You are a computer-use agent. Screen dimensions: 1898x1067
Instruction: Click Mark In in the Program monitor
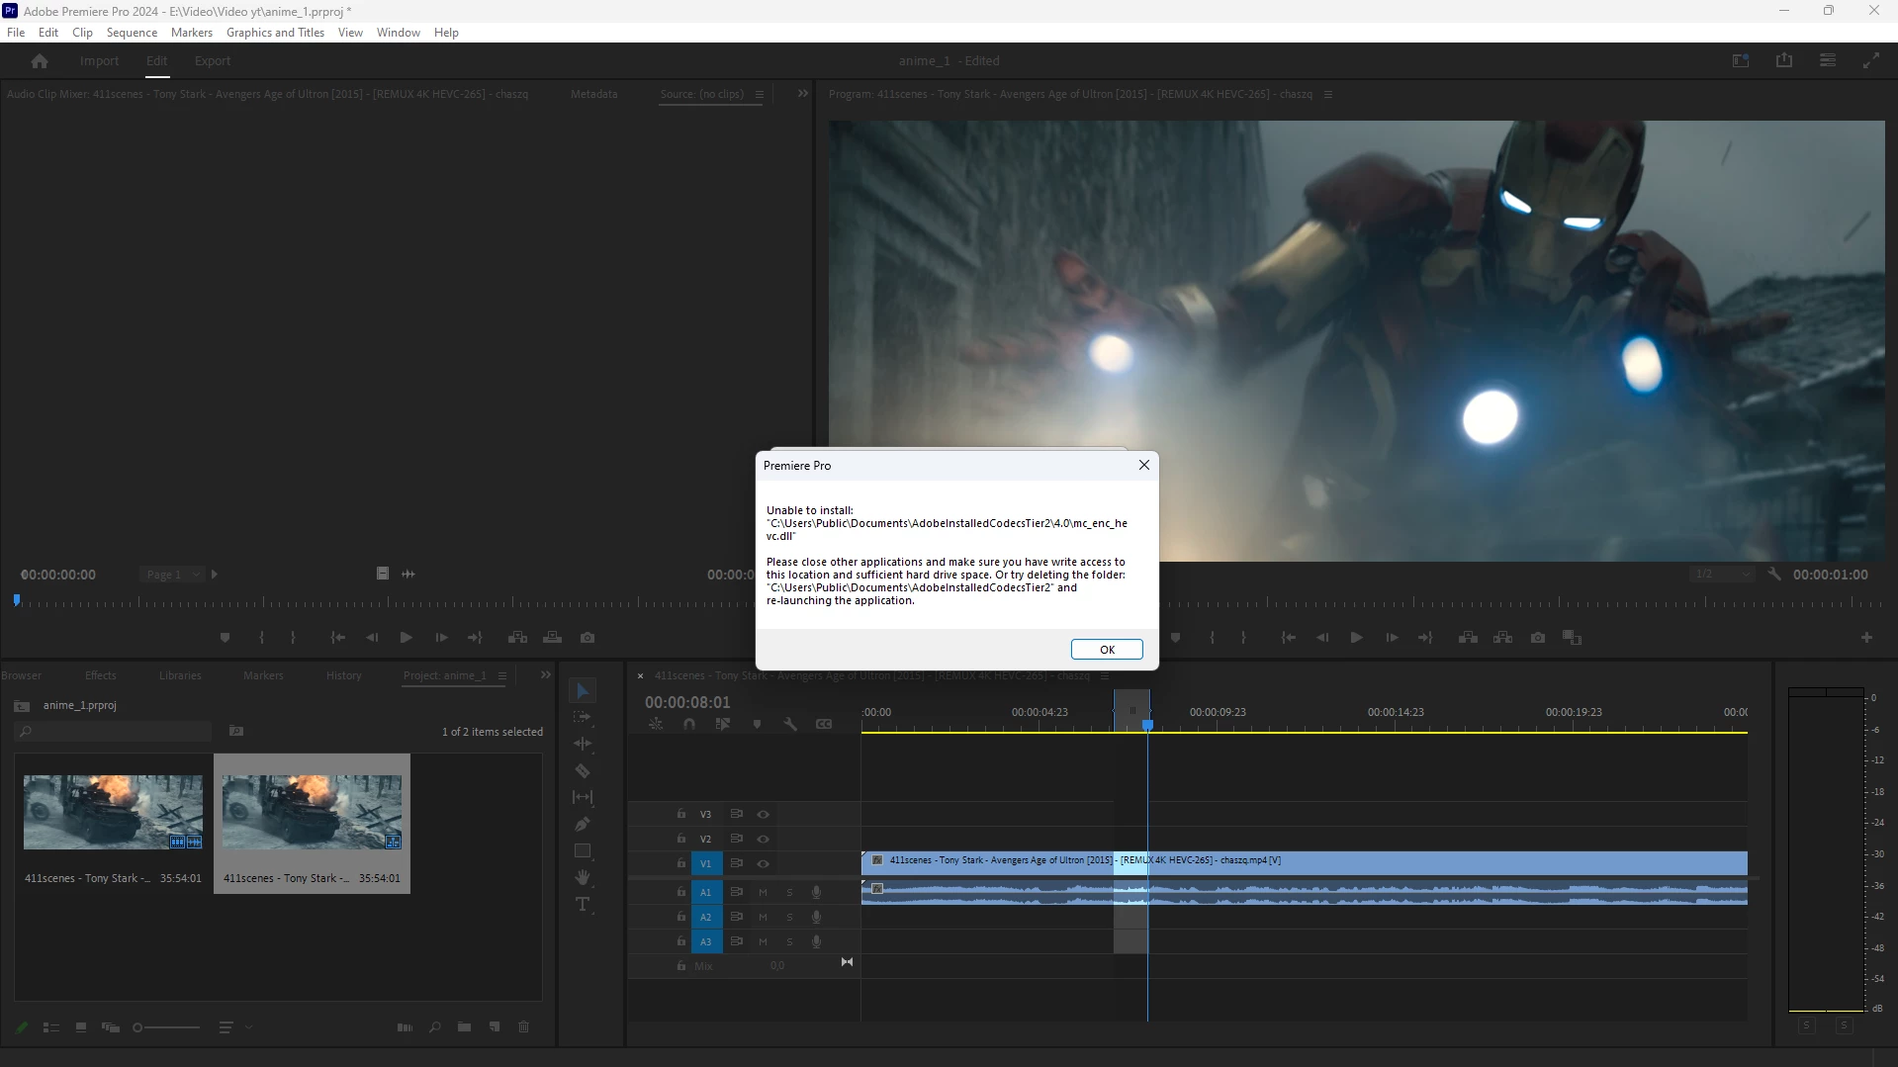coord(1213,638)
